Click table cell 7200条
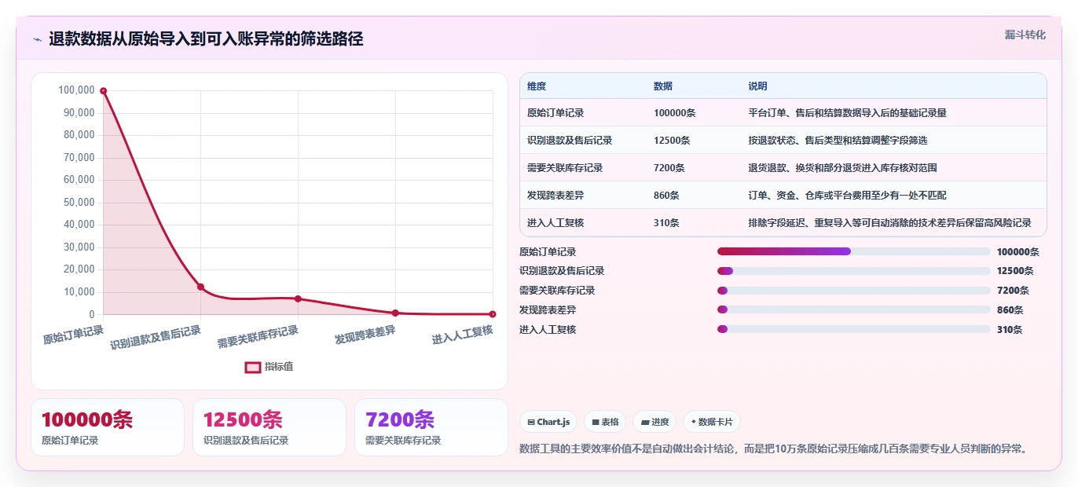This screenshot has height=487, width=1078. (669, 168)
